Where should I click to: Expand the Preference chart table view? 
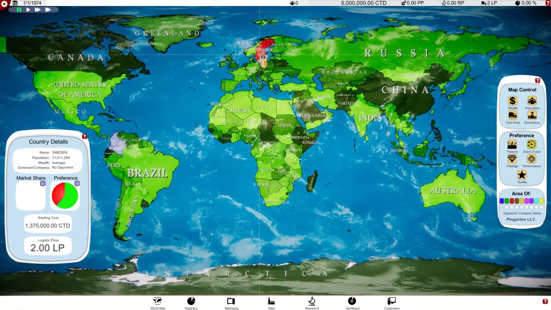coord(77,183)
